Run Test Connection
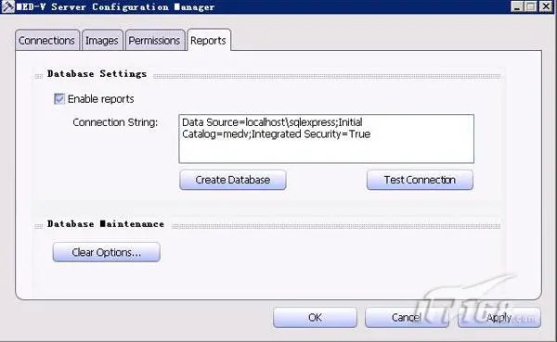The width and height of the screenshot is (557, 342). (x=420, y=180)
